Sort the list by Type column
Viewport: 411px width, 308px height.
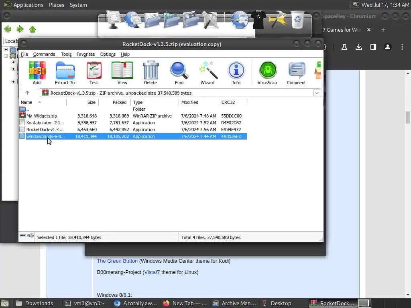[x=155, y=102]
